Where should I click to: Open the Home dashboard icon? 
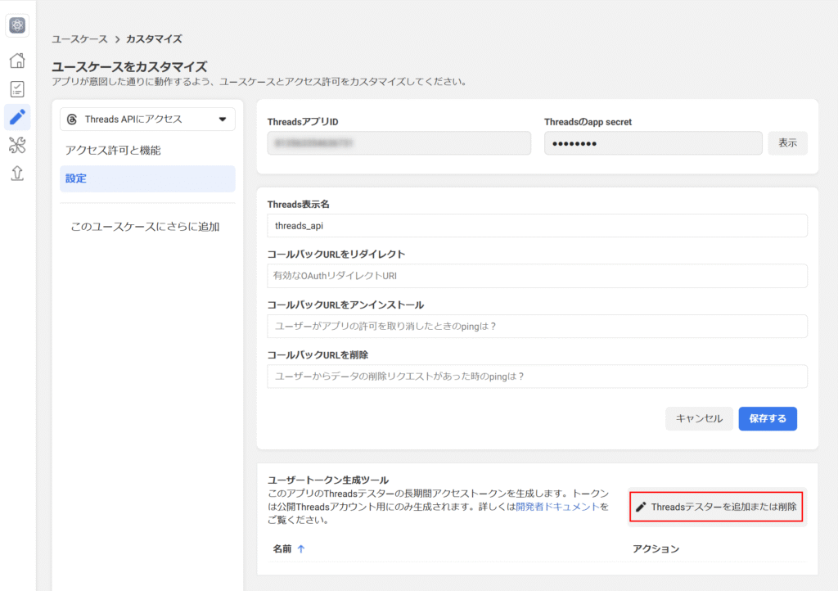(17, 61)
